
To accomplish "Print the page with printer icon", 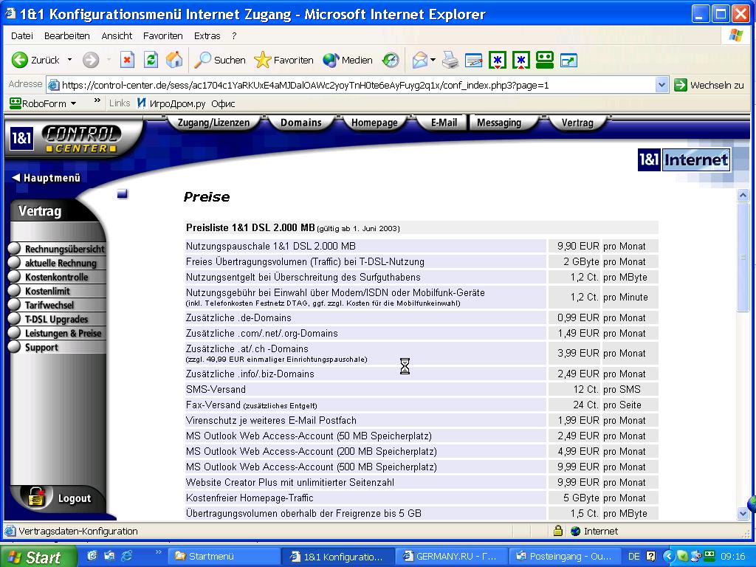I will coord(450,61).
